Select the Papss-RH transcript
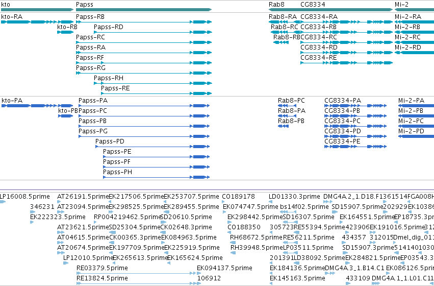The height and width of the screenshot is (286, 434). pyautogui.click(x=153, y=83)
